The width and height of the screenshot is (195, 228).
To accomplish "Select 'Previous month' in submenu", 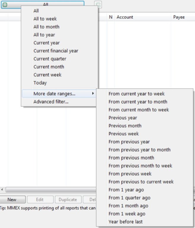I will (145, 126).
